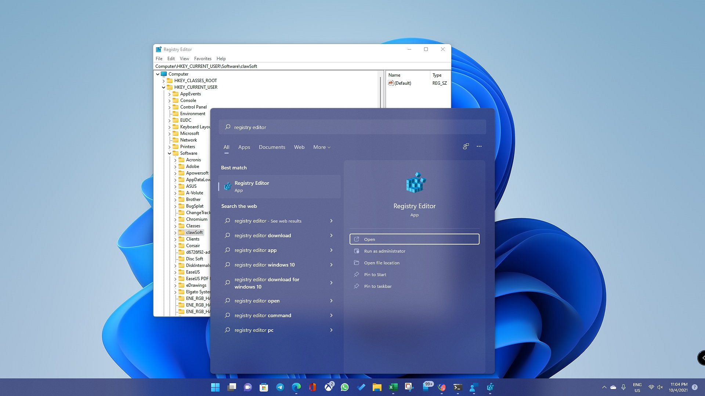Click the Apps filter tab
Viewport: 705px width, 396px height.
[244, 147]
